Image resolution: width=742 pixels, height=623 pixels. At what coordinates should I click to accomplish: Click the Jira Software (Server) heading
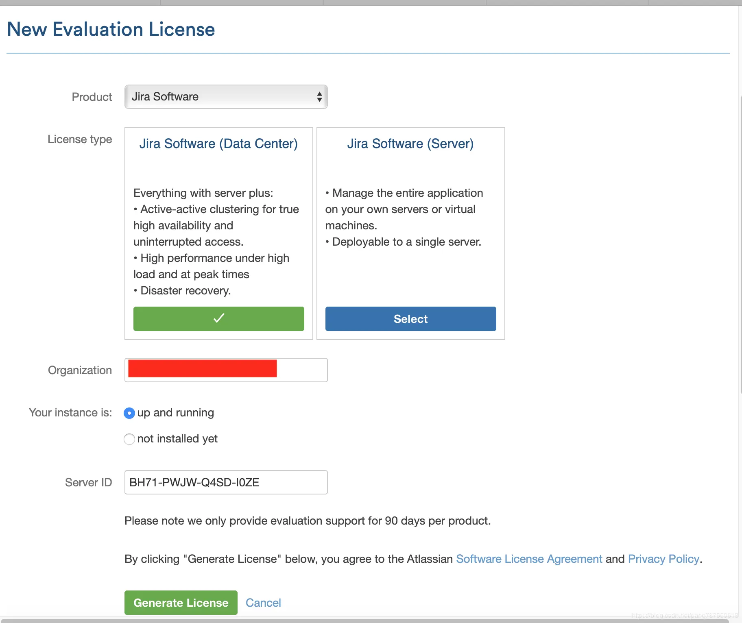point(410,144)
